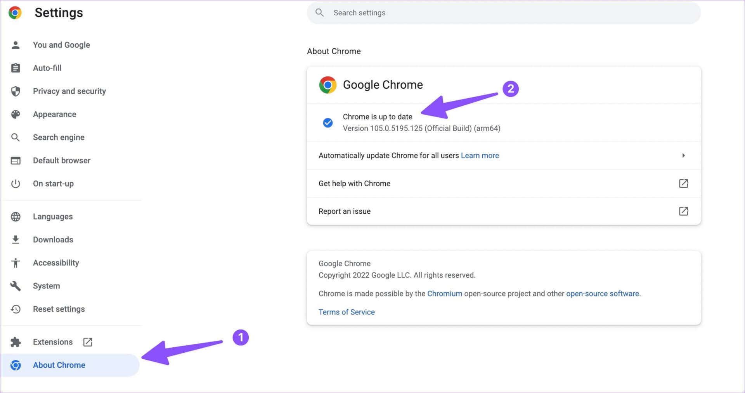Click the power icon for On start-up
Viewport: 745px width, 393px height.
point(16,184)
